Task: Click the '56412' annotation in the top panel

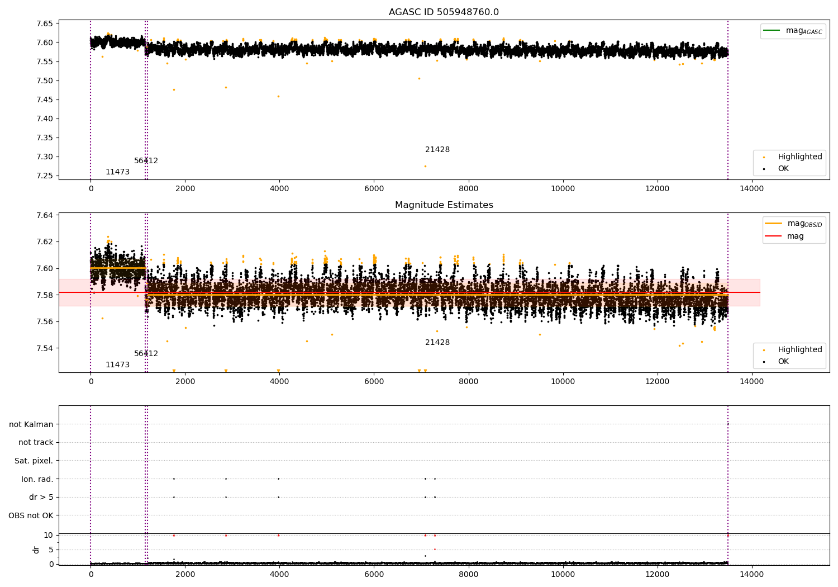Action: pyautogui.click(x=146, y=160)
